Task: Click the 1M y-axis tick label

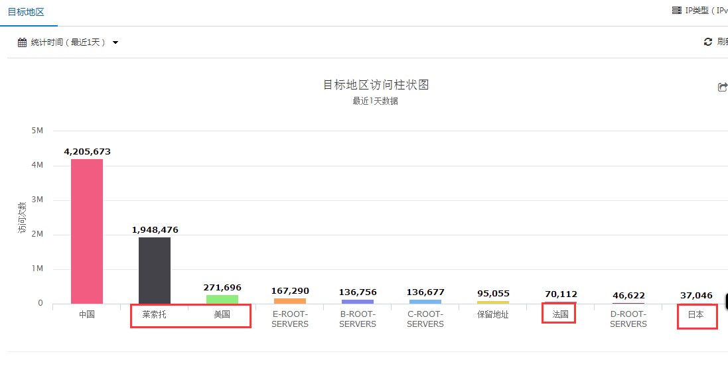Action: tap(37, 269)
